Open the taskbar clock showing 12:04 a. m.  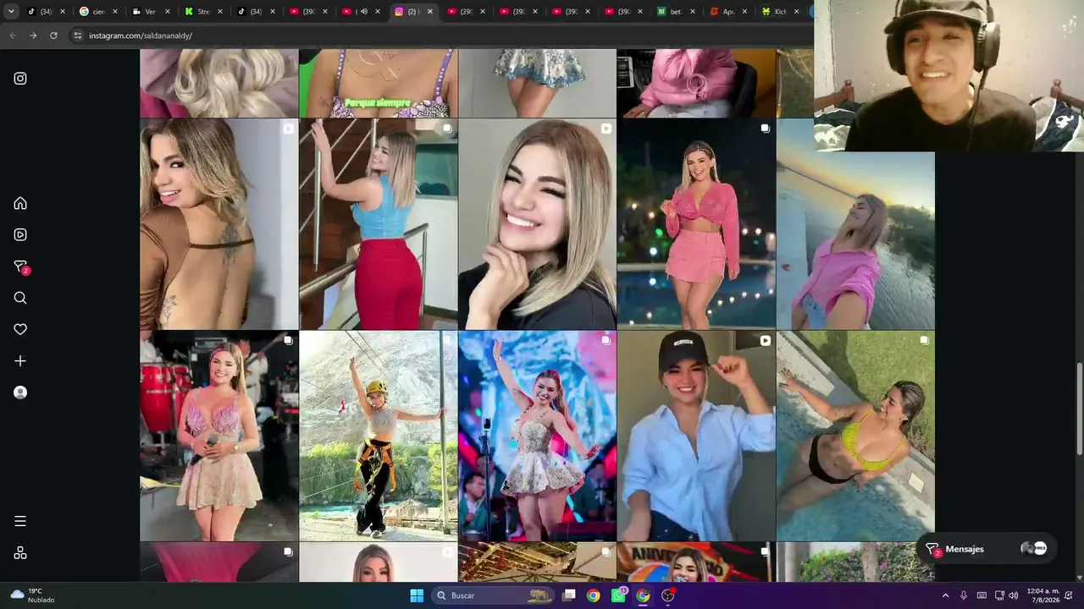tap(1043, 595)
